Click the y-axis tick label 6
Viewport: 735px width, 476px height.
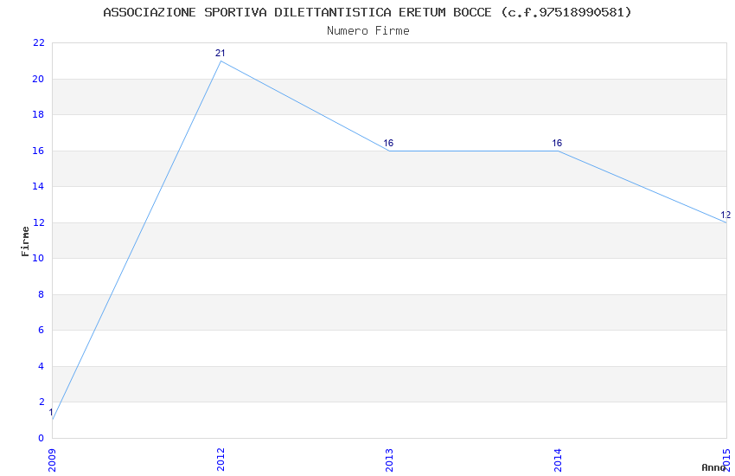tap(42, 331)
